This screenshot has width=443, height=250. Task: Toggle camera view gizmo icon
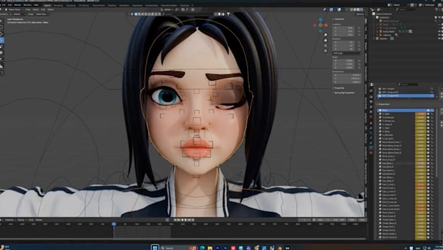(x=326, y=45)
